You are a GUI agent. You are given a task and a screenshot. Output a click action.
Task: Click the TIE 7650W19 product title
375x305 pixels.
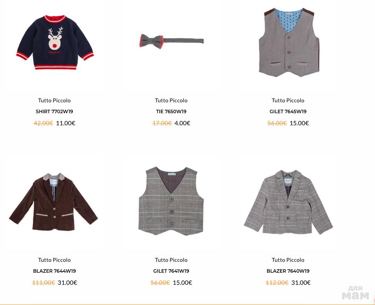(171, 112)
